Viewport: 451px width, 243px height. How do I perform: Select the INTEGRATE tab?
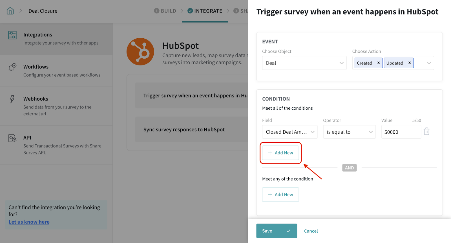pyautogui.click(x=205, y=11)
